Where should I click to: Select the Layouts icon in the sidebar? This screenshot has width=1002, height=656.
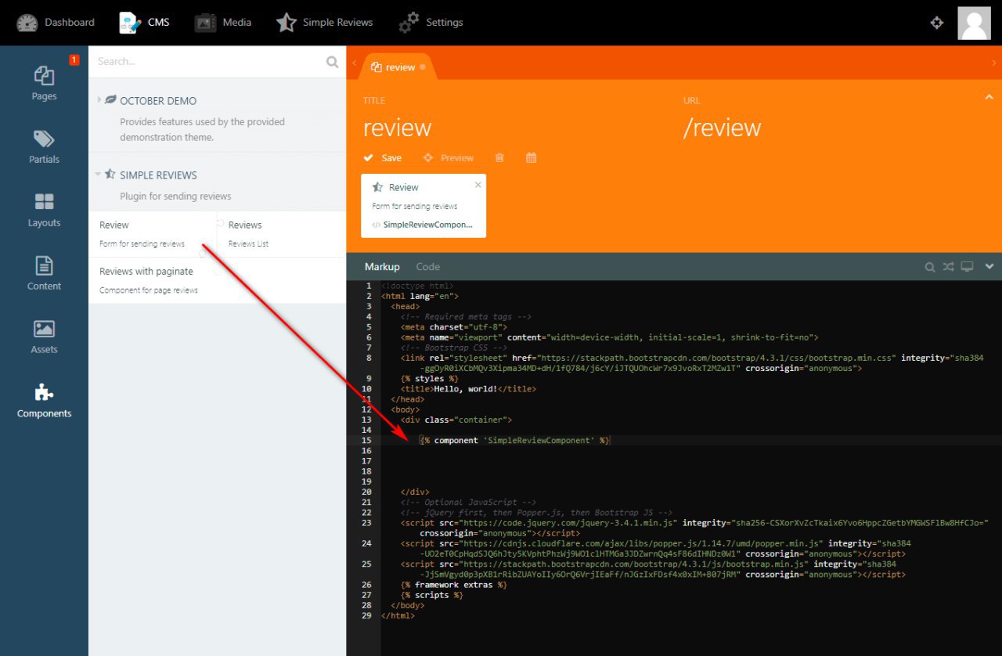(44, 202)
